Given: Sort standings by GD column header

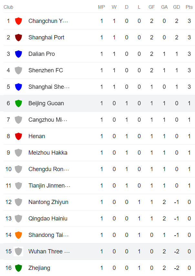Looking at the screenshot, I should point(177,7).
